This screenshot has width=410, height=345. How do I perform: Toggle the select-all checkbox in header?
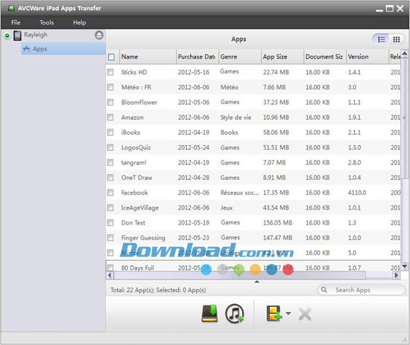(x=111, y=57)
